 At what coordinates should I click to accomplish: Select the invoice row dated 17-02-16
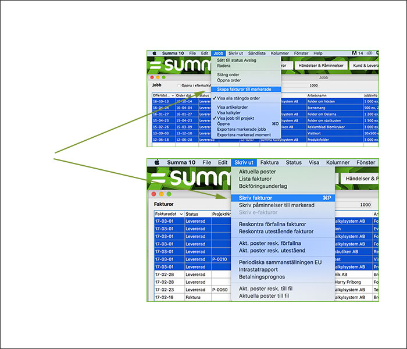pyautogui.click(x=266, y=297)
